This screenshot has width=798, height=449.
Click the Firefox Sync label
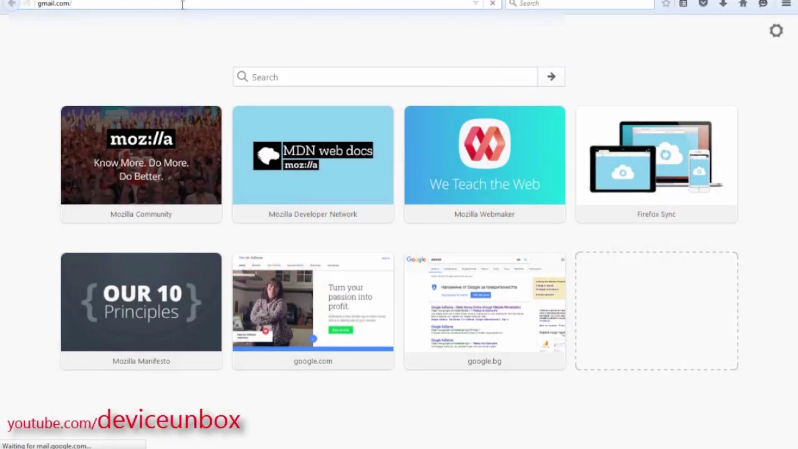point(656,214)
